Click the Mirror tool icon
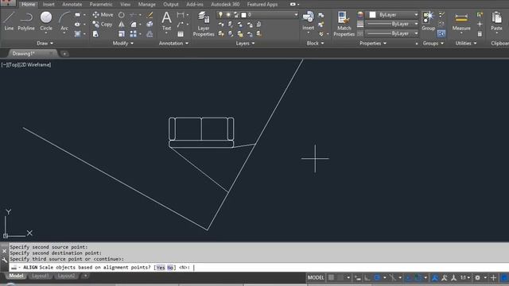509x286 pixels. (x=122, y=25)
